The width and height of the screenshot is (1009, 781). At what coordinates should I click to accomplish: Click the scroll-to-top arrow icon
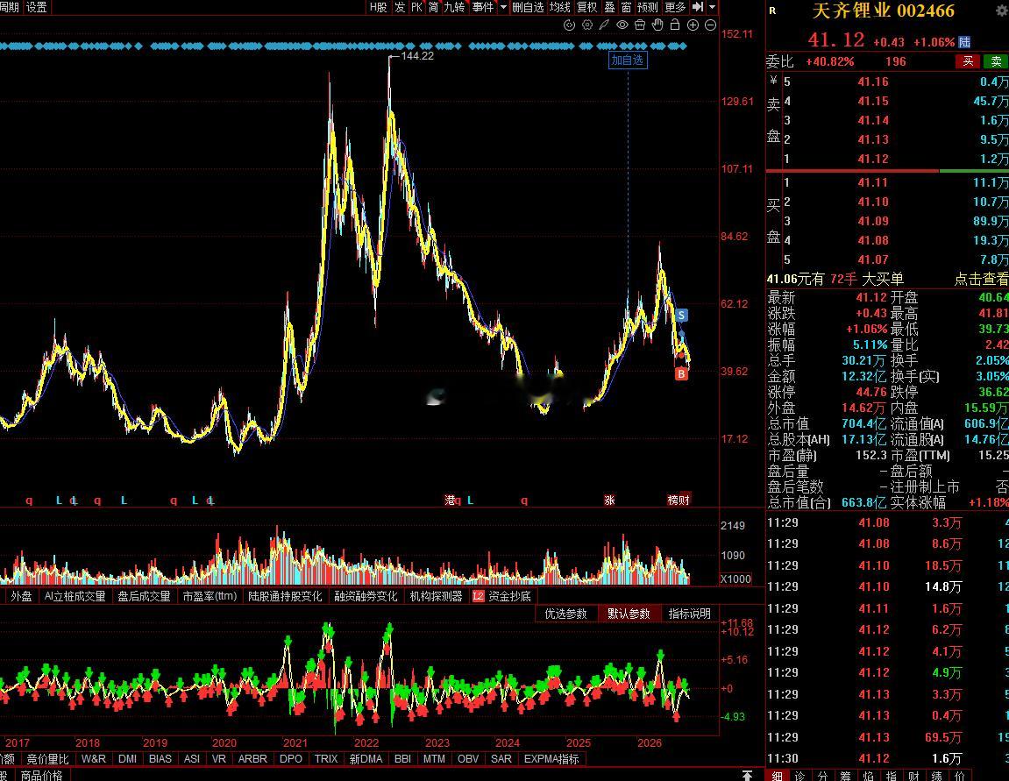(x=747, y=775)
